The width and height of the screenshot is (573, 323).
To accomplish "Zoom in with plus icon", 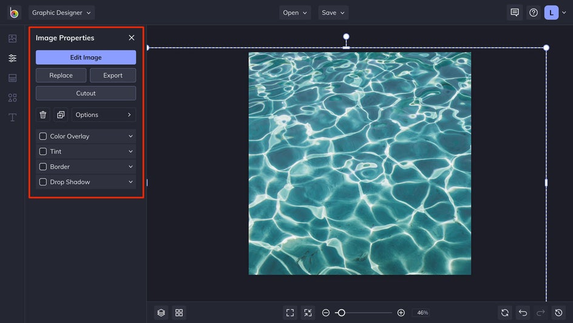I will coord(401,313).
